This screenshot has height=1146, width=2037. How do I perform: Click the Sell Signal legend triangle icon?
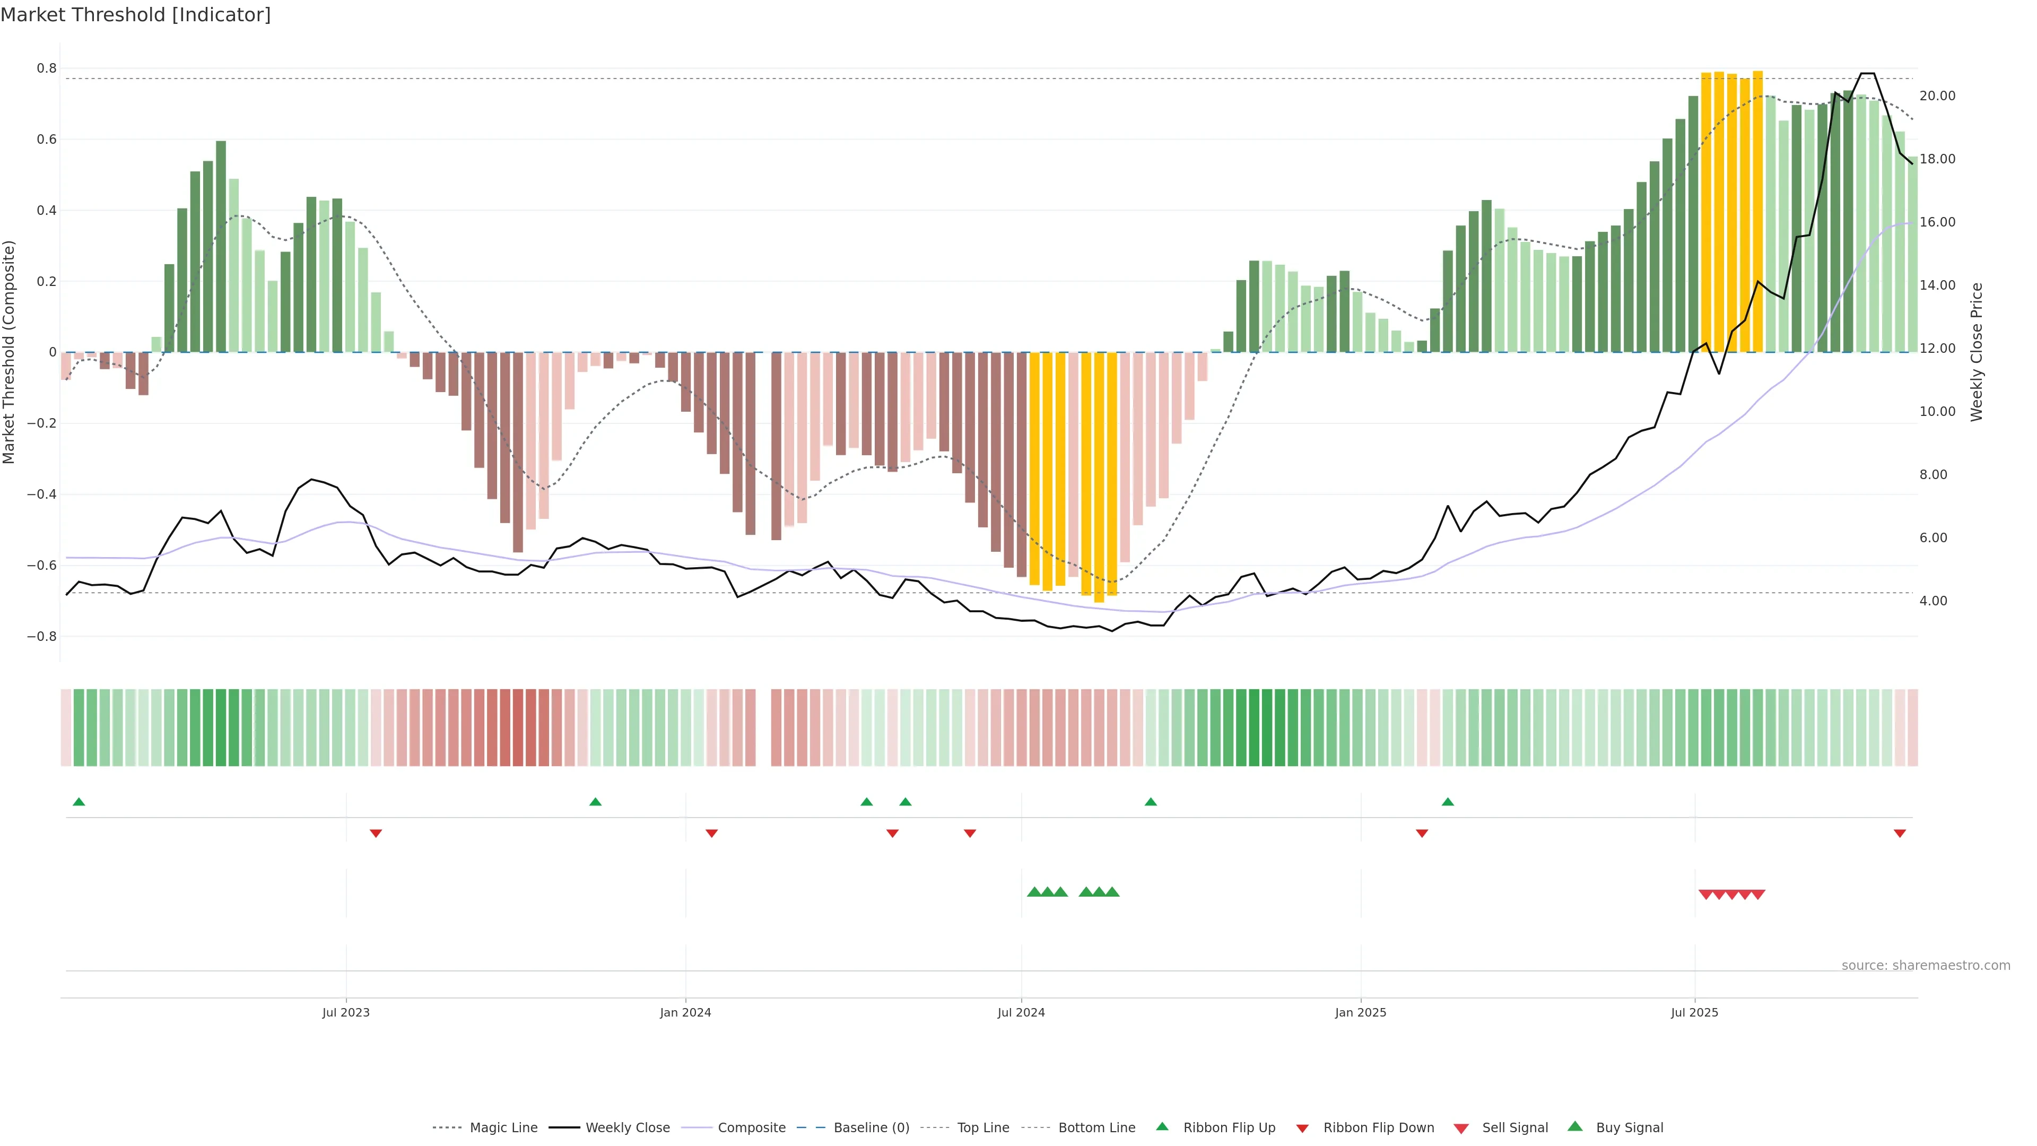(1460, 1128)
